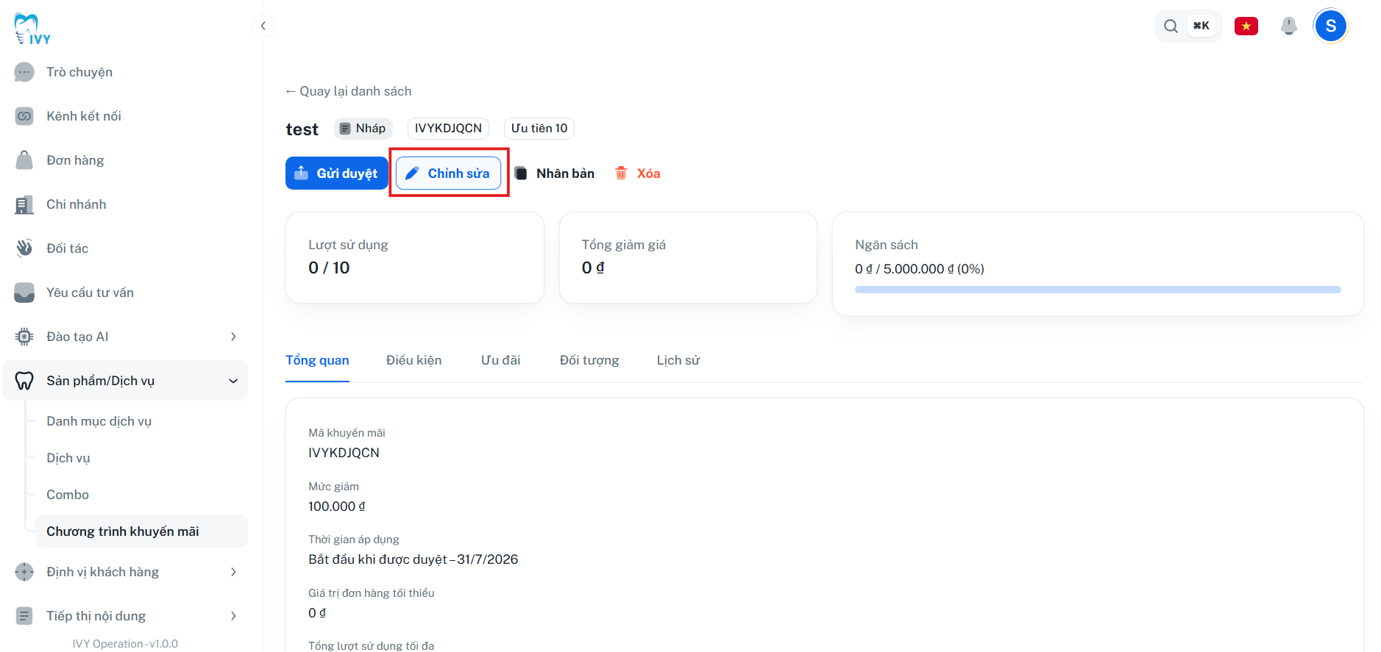Viewport: 1381px width, 652px height.
Task: Click the upload icon in Gửi duyệt
Action: tap(301, 173)
